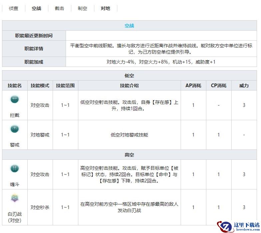Image resolution: width=261 pixels, height=233 pixels.
Task: Select the 拦截 skill name text
Action: pos(15,115)
